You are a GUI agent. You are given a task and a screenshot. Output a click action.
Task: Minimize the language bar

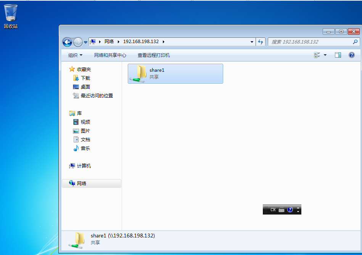point(298,208)
